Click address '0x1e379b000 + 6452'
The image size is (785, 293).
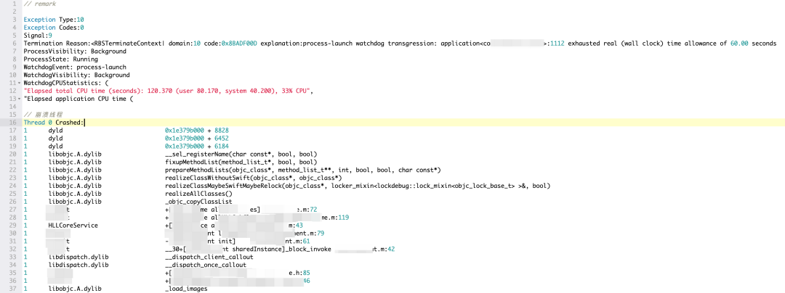197,139
